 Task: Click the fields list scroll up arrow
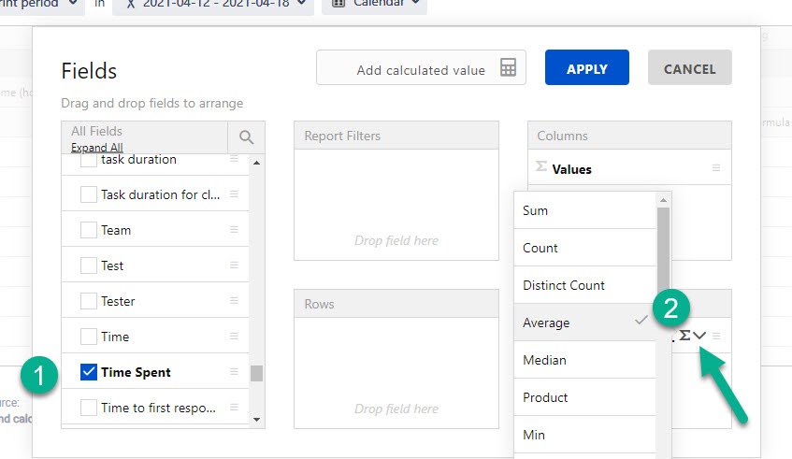pos(256,163)
